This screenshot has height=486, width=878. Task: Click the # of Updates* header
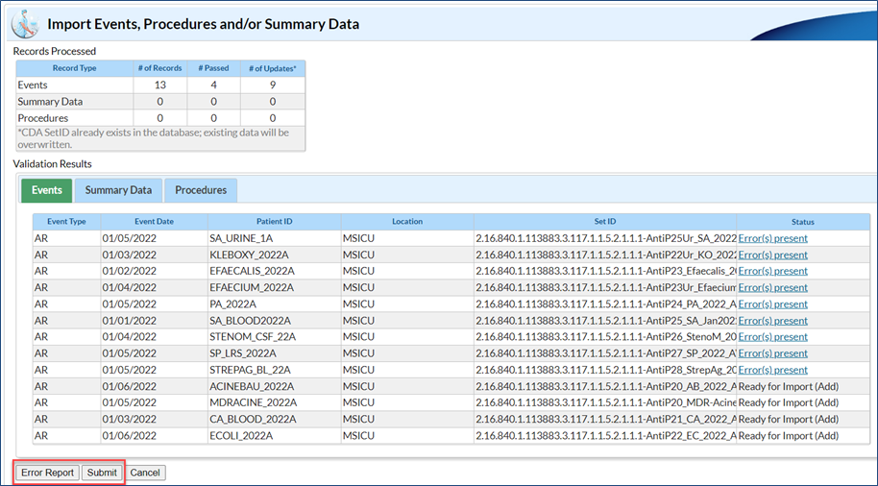pos(273,68)
